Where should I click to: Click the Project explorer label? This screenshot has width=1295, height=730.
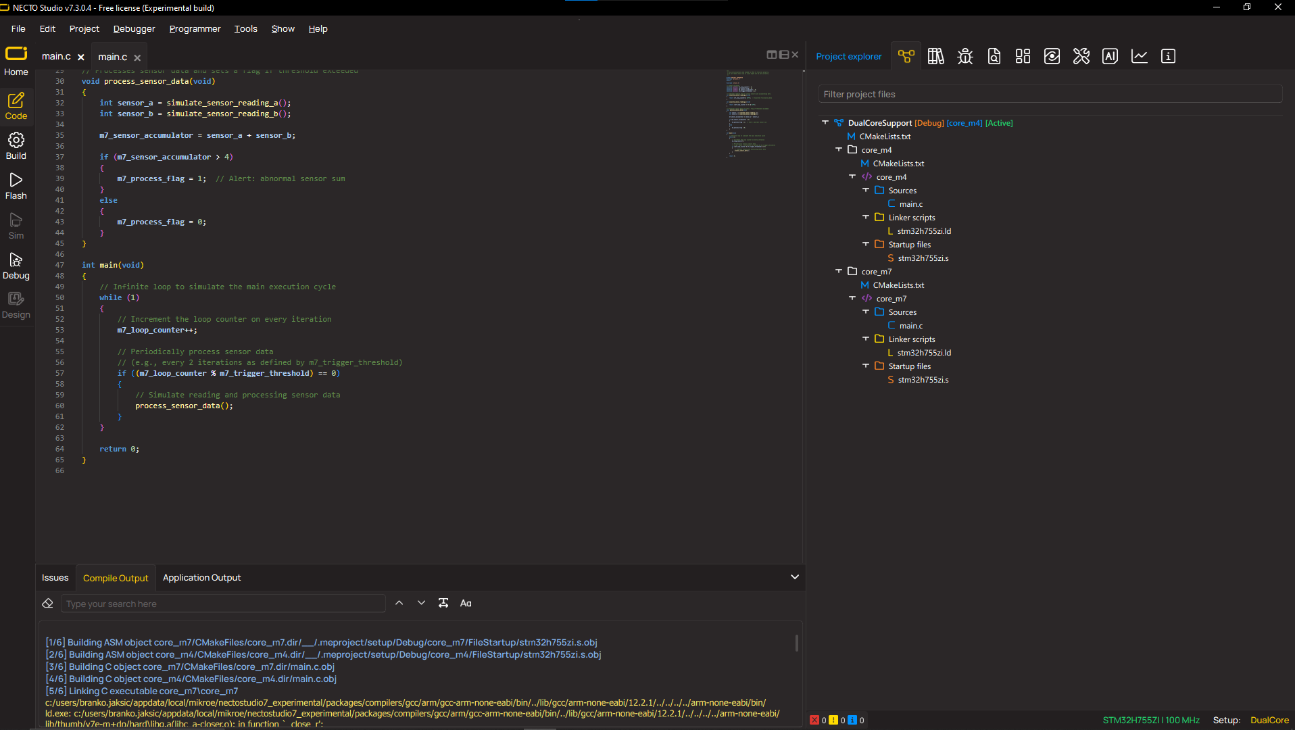(849, 56)
